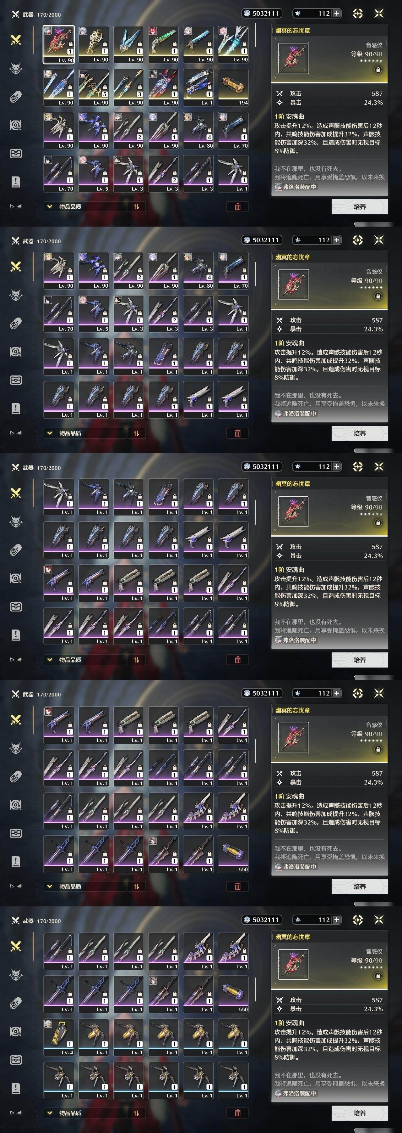Open the round reticle icon in the topmost header
The image size is (402, 1133).
[x=358, y=14]
